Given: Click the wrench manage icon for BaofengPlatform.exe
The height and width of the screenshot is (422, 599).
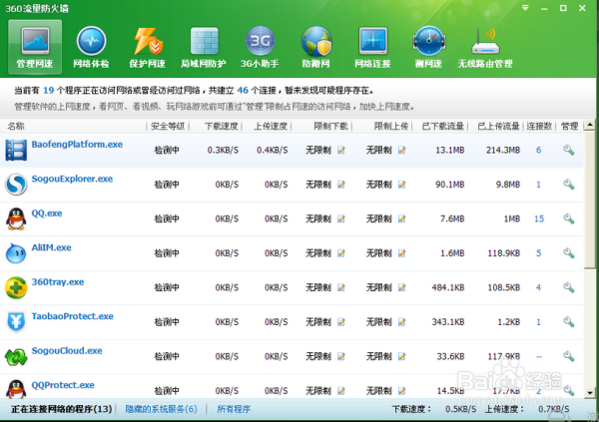Looking at the screenshot, I should point(568,150).
